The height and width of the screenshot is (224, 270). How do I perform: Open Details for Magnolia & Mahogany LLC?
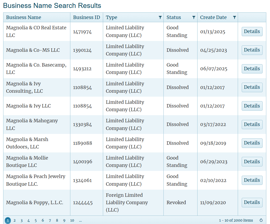click(x=252, y=124)
